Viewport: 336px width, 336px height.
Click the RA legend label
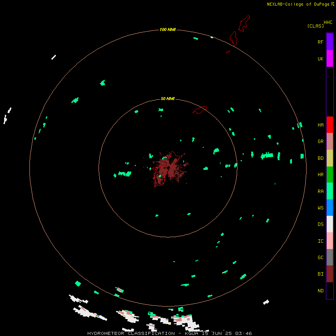(x=320, y=192)
